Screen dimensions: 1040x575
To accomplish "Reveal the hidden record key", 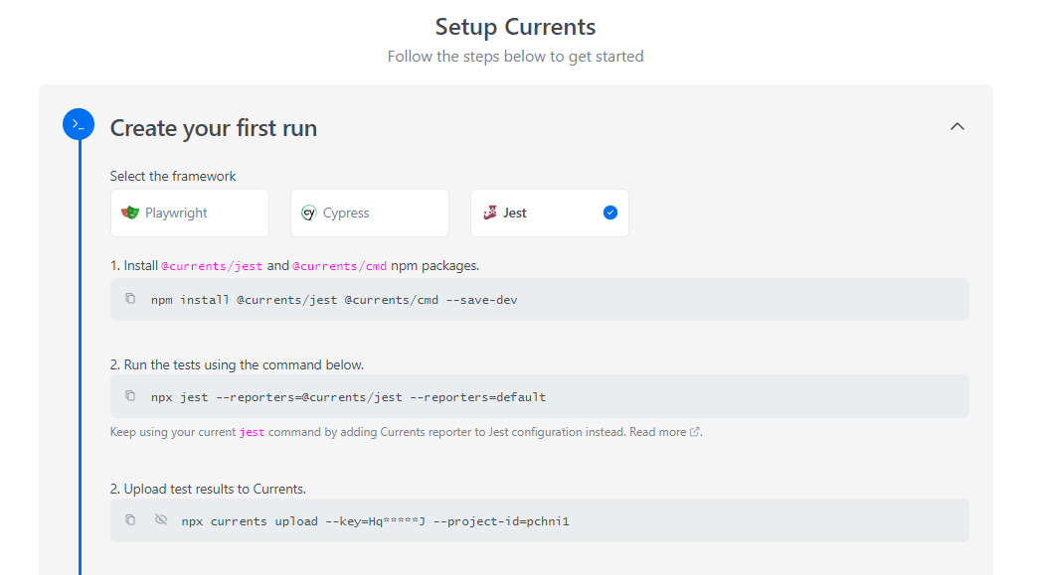I will pyautogui.click(x=160, y=520).
